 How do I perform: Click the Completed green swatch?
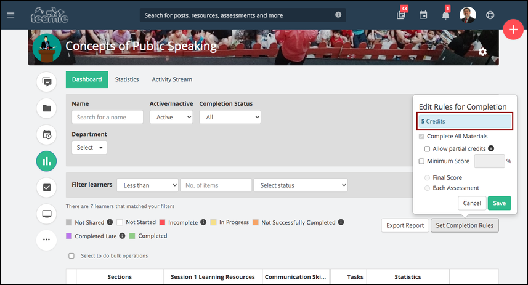[132, 236]
